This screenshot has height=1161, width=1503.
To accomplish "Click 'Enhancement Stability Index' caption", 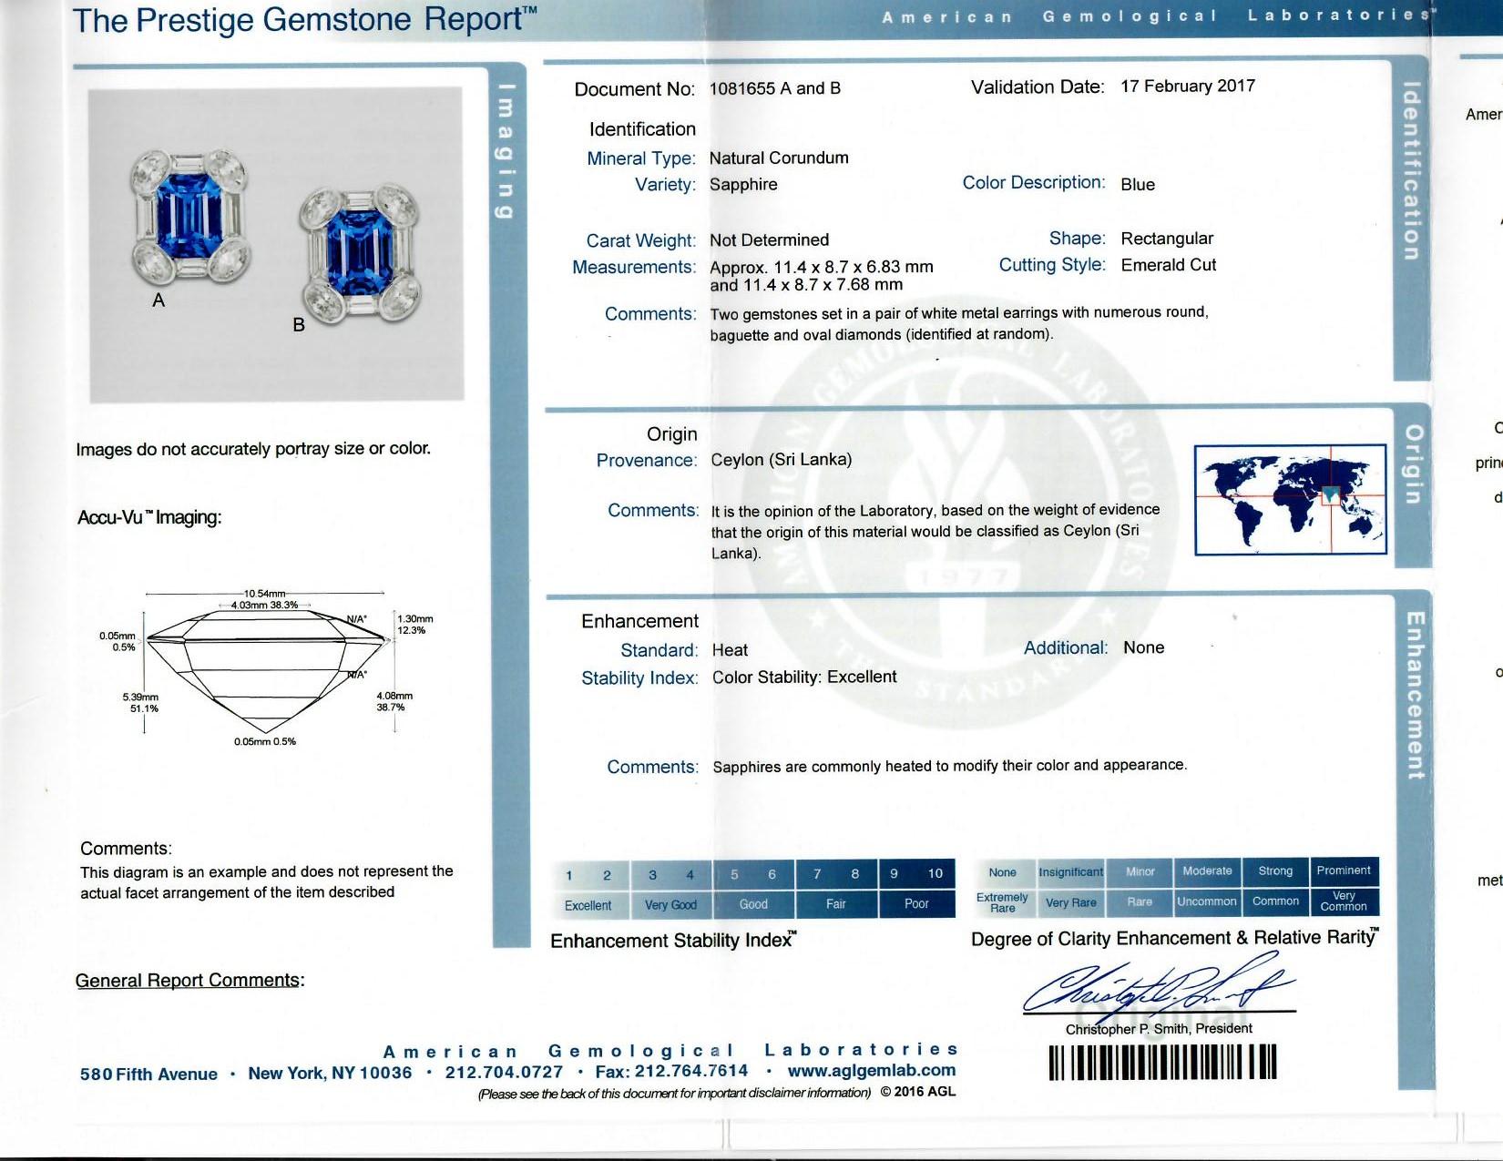I will point(674,941).
